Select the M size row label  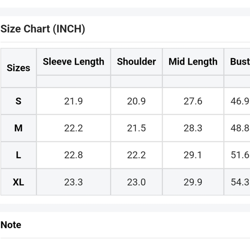[x=19, y=128]
